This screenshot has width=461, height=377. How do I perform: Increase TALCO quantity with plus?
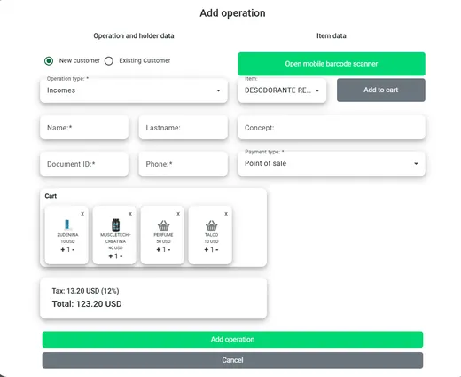pos(207,250)
